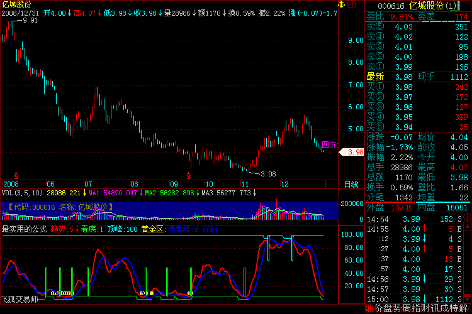Click the red window layout icon
The image size is (472, 314).
tap(352, 4)
